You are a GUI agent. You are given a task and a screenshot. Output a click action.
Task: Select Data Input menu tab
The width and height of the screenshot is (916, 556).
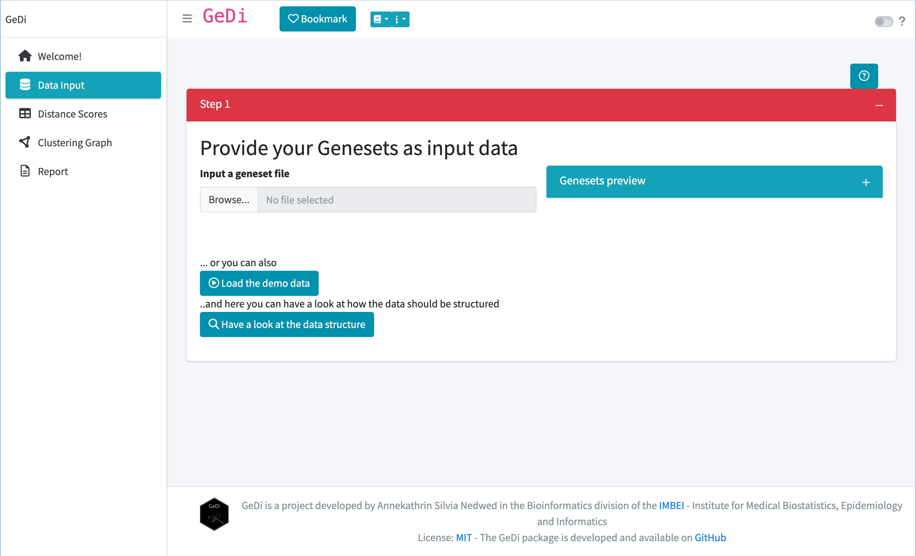[x=84, y=85]
